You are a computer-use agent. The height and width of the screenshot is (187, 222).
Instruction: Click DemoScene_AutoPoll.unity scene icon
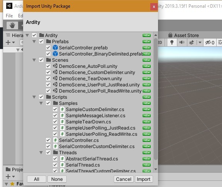click(55, 66)
